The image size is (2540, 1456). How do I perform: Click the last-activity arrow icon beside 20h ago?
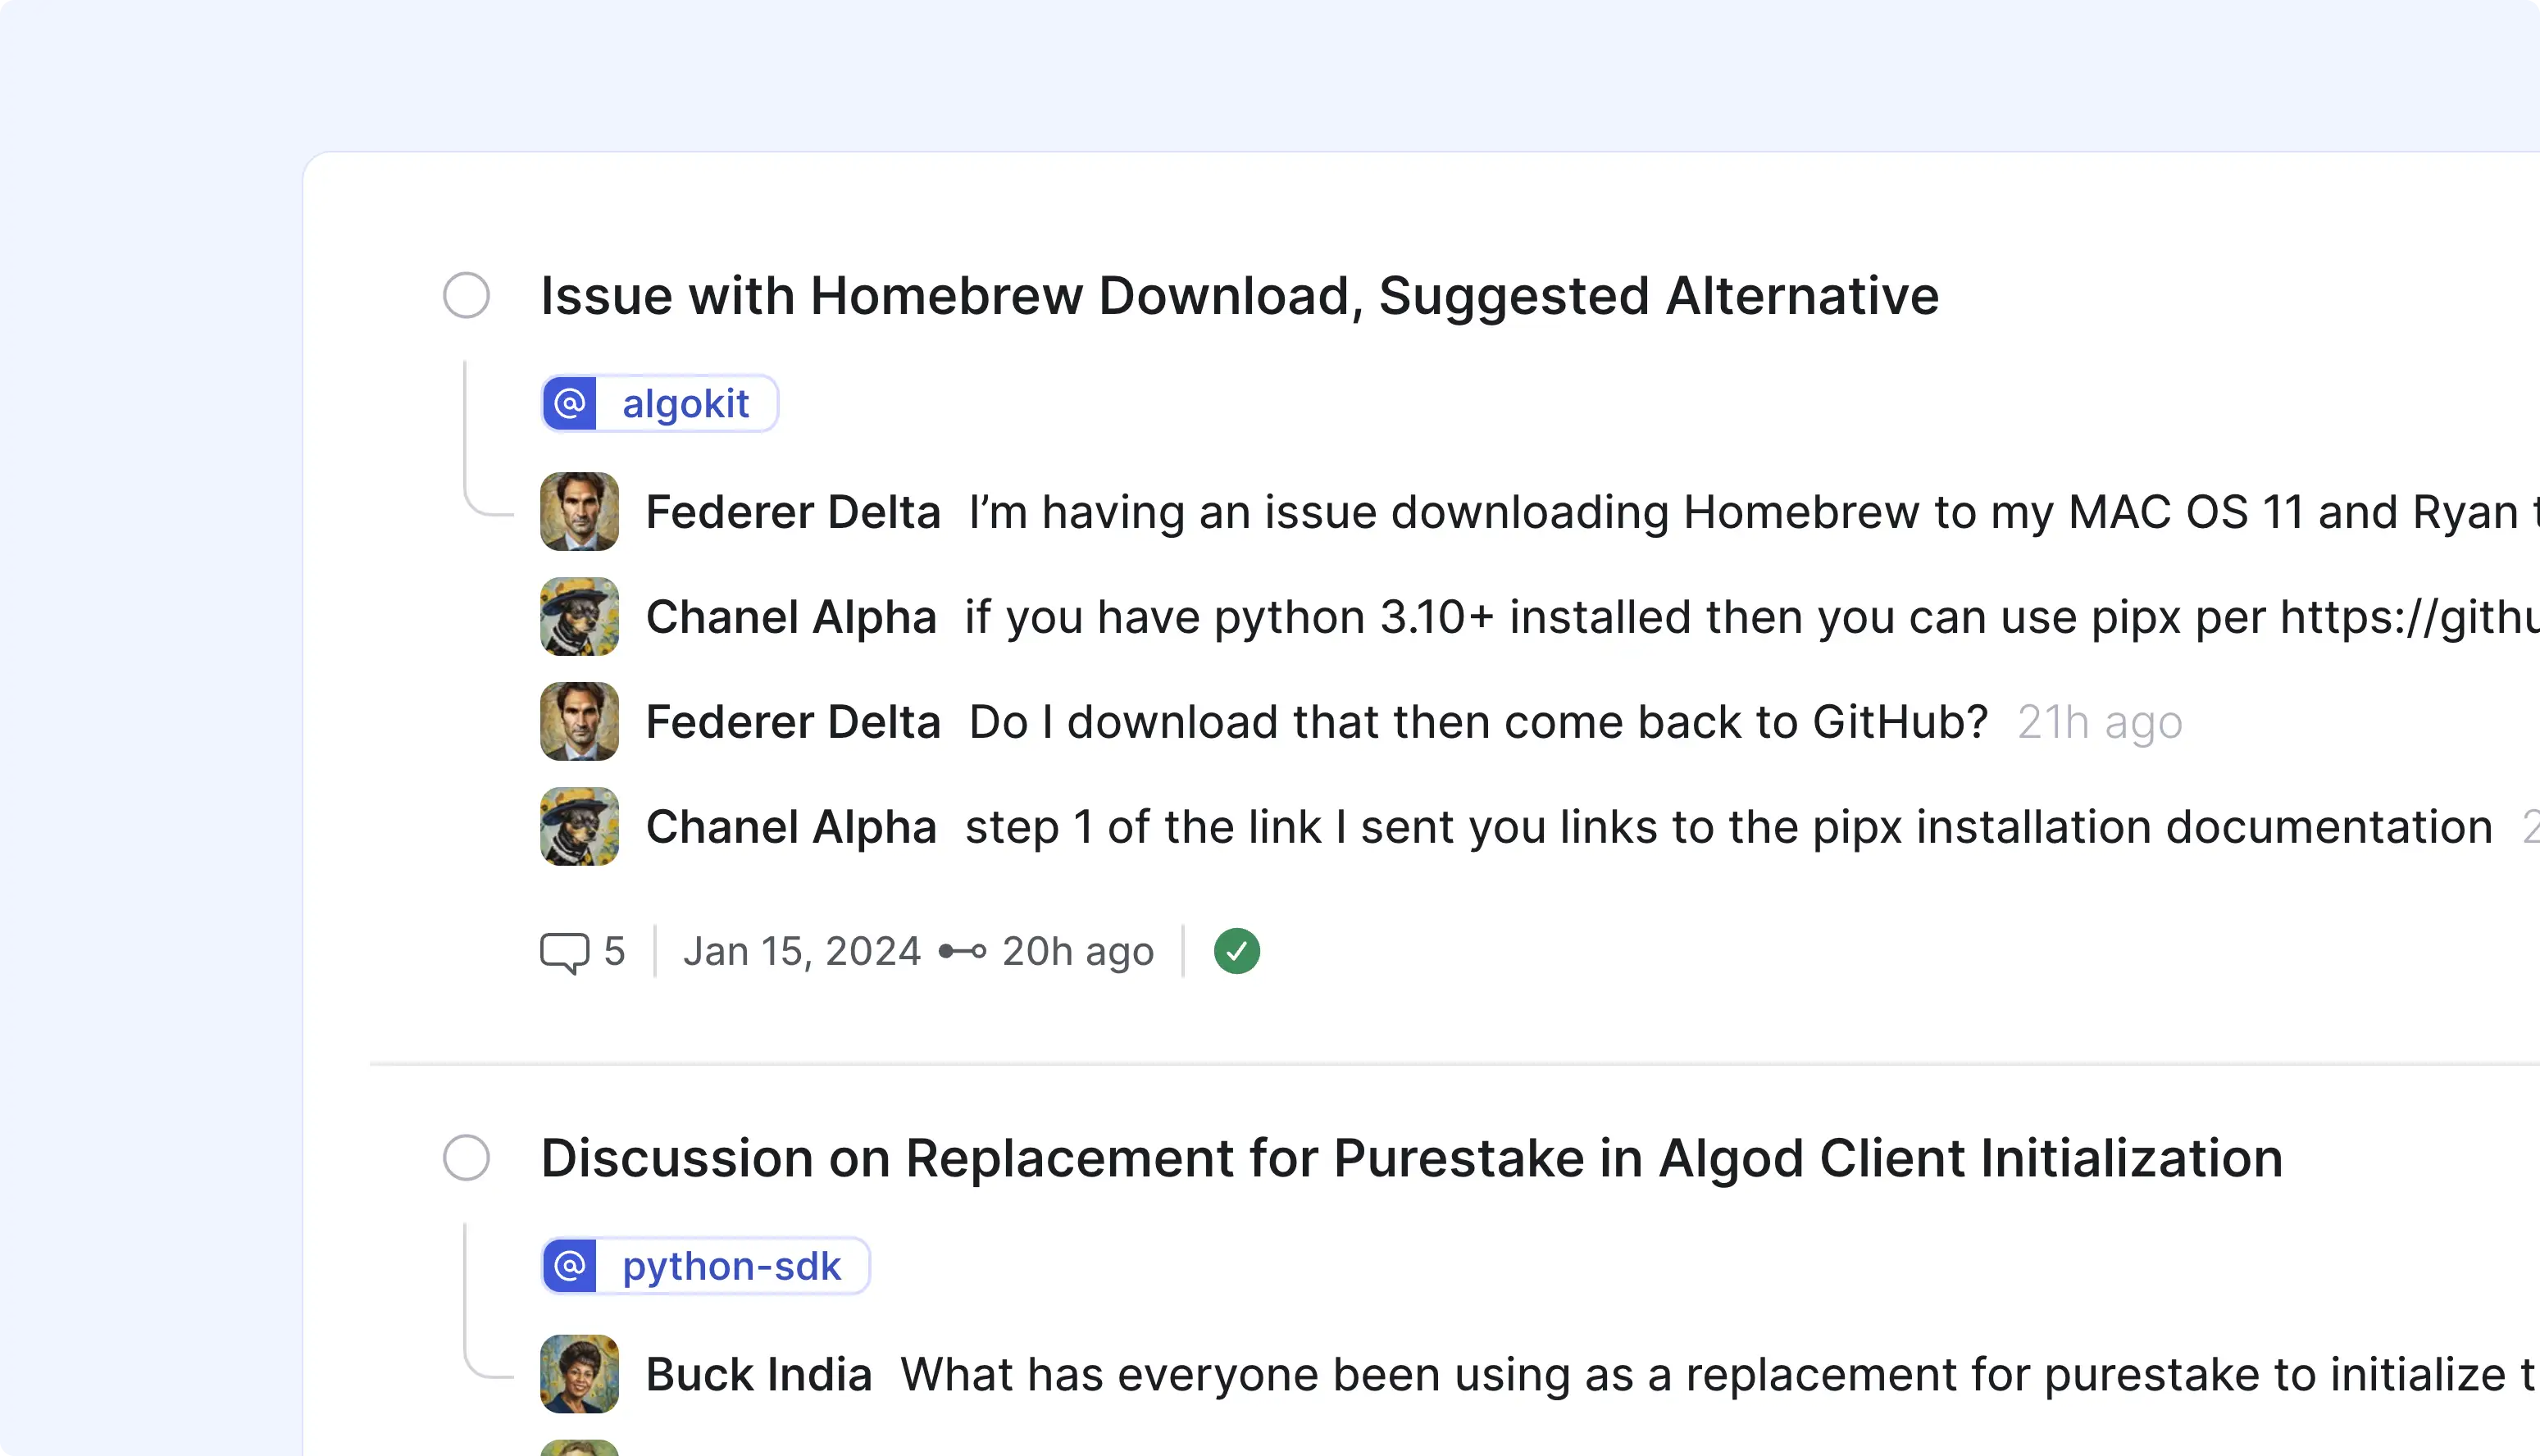963,950
